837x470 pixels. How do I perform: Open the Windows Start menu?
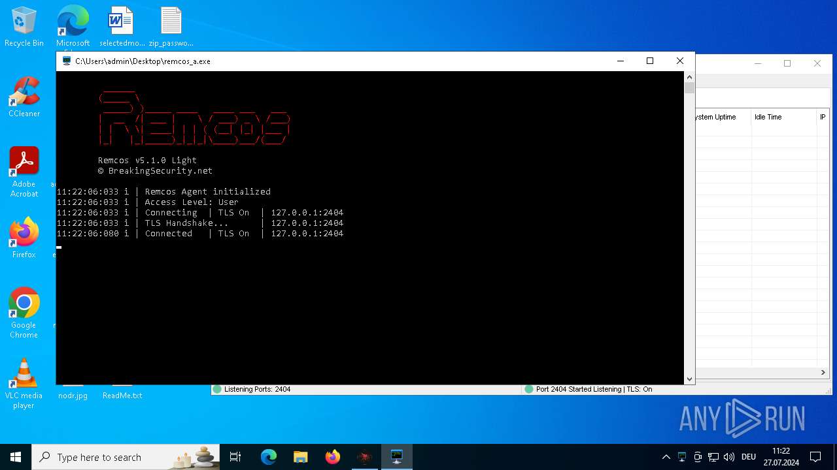pyautogui.click(x=16, y=457)
